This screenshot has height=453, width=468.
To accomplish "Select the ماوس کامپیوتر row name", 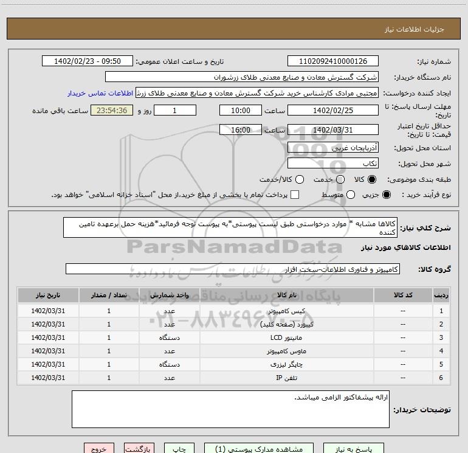I will pyautogui.click(x=286, y=351).
